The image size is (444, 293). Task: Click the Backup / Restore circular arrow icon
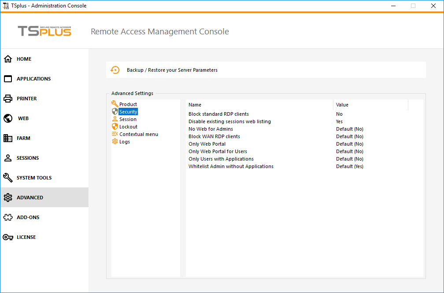point(115,70)
